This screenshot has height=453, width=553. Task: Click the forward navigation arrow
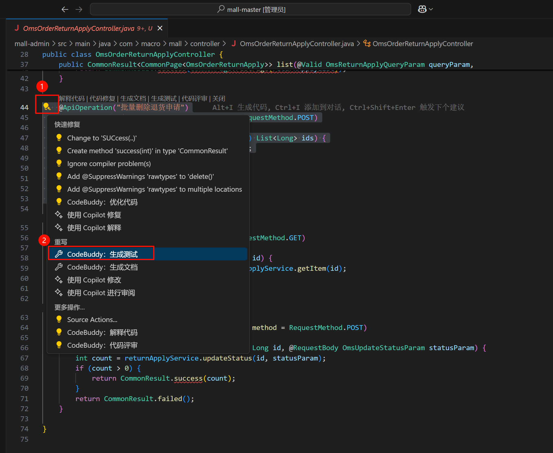click(x=79, y=9)
